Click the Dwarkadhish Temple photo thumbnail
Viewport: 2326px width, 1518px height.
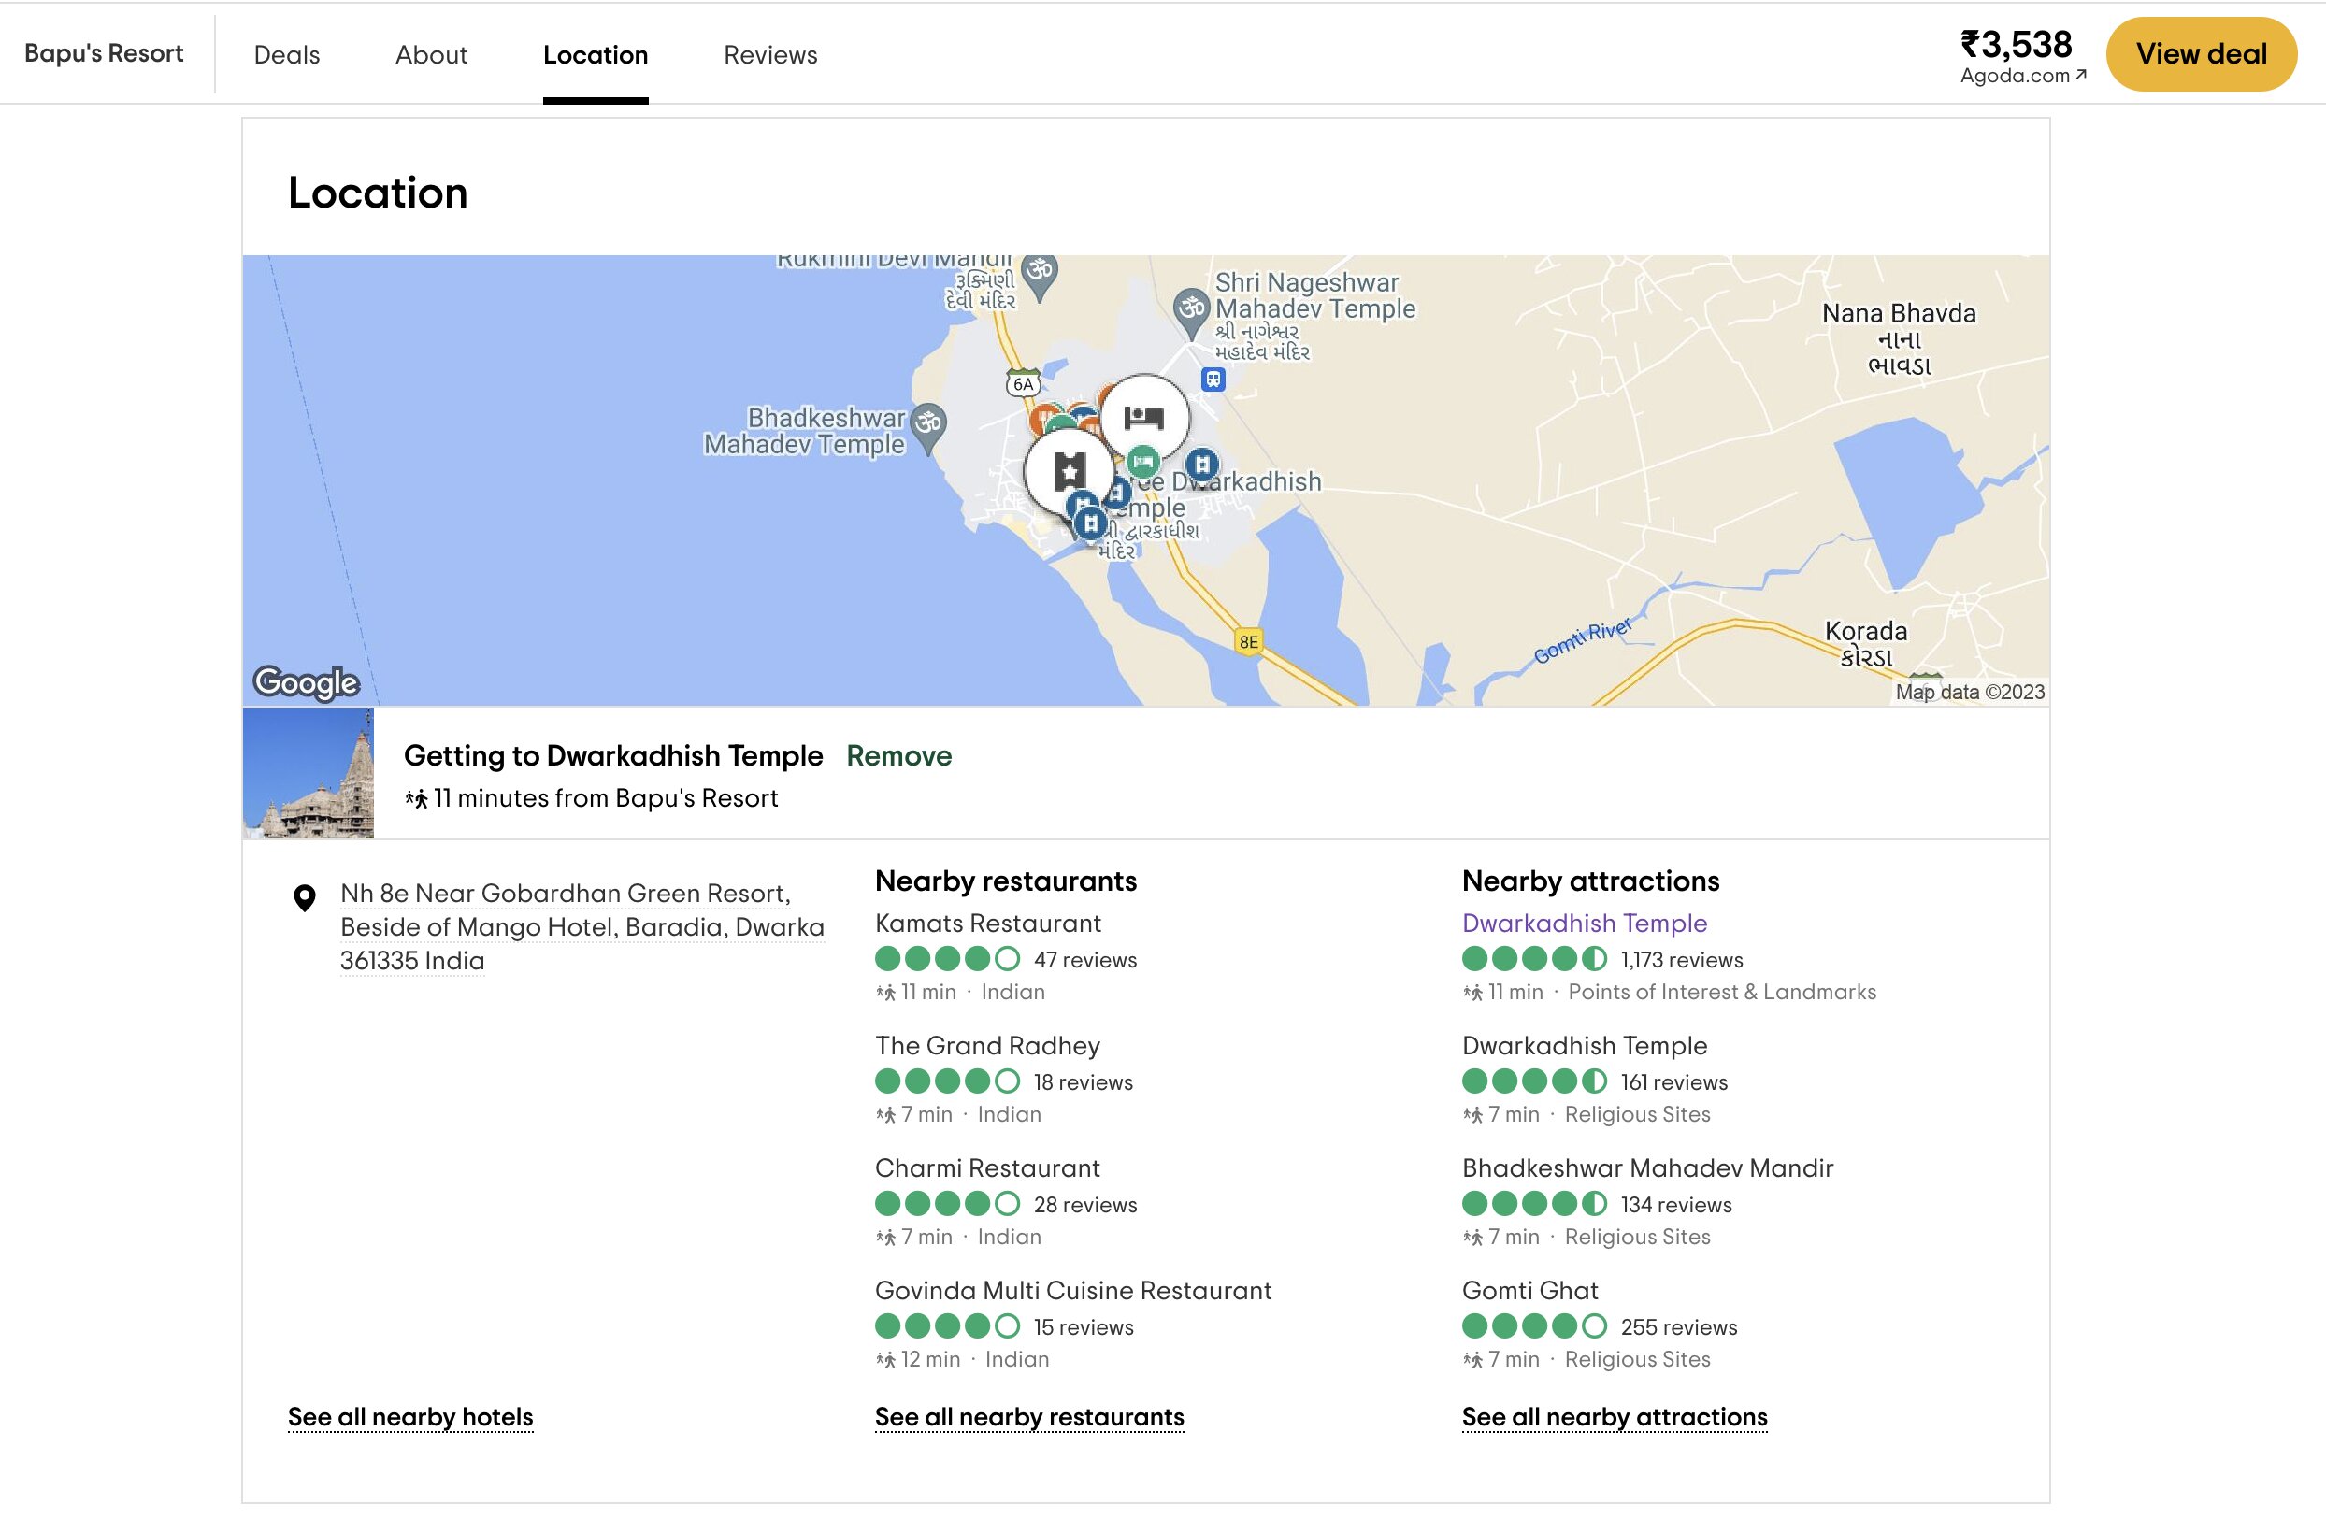pyautogui.click(x=308, y=773)
